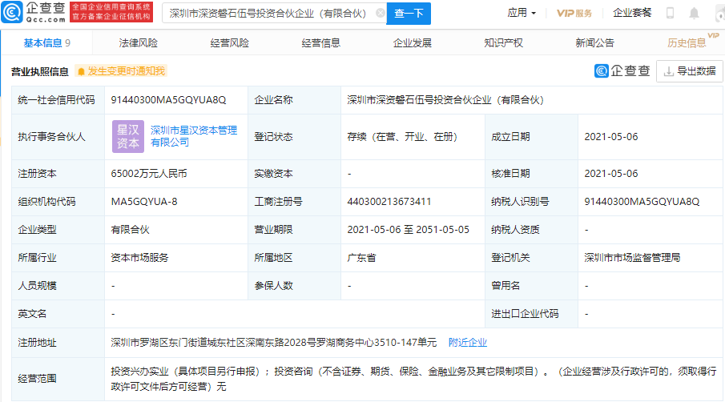This screenshot has height=402, width=725.
Task: Enable 发生变更时通知我 alert
Action: click(121, 71)
